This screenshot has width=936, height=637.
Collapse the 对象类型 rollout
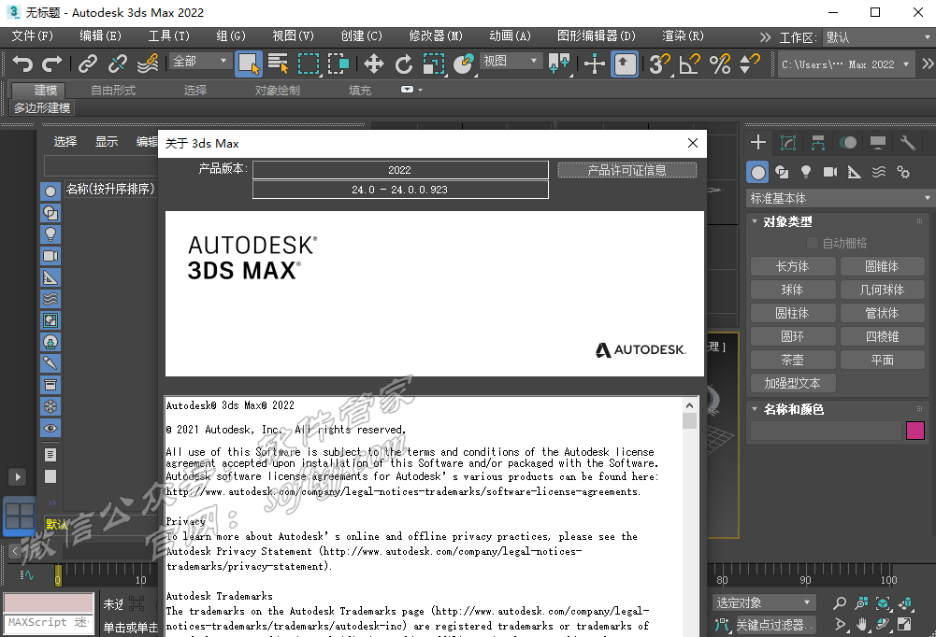[x=788, y=221]
